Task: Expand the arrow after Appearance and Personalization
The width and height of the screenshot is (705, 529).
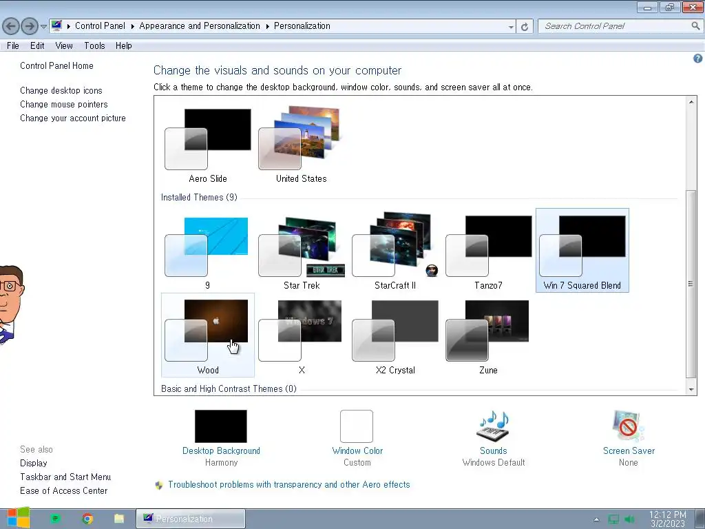Action: pos(268,27)
